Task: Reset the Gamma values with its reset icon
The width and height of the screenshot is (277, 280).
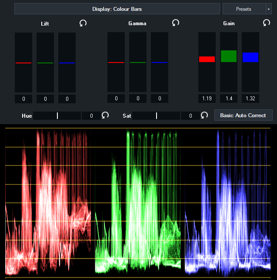Action: 176,23
